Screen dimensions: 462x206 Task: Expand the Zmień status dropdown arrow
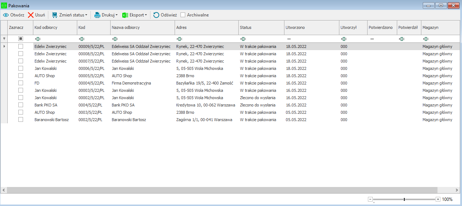[86, 15]
